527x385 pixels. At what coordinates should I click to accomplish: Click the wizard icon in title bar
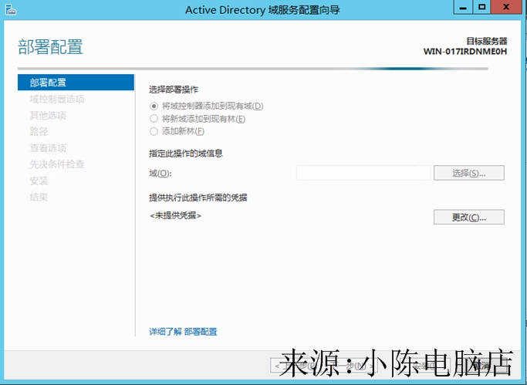11,9
